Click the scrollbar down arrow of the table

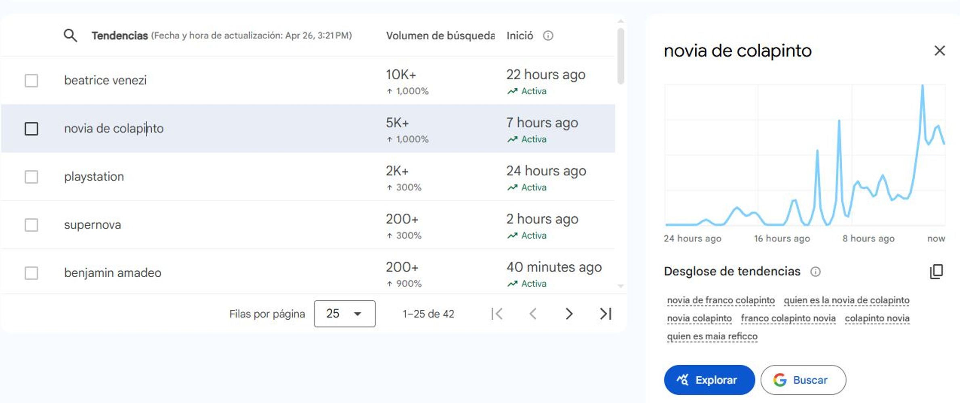point(621,286)
